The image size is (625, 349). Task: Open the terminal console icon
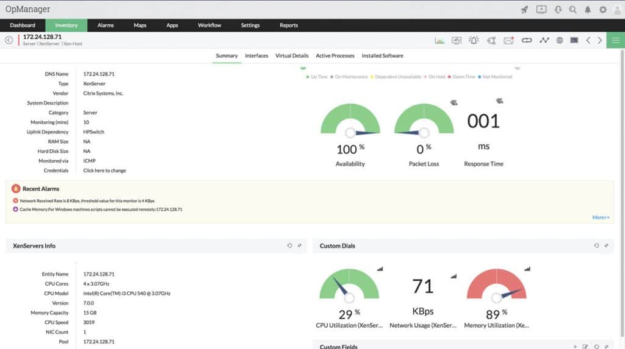click(574, 40)
